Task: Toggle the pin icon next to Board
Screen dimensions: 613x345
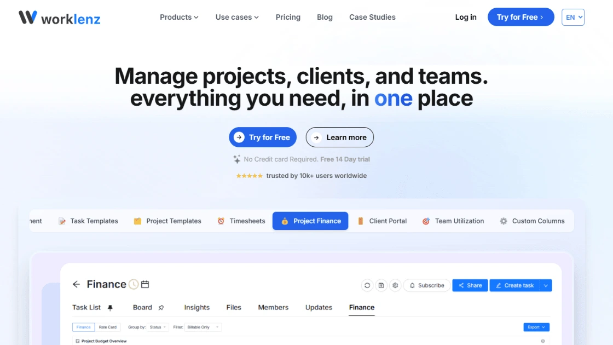Action: click(x=161, y=308)
